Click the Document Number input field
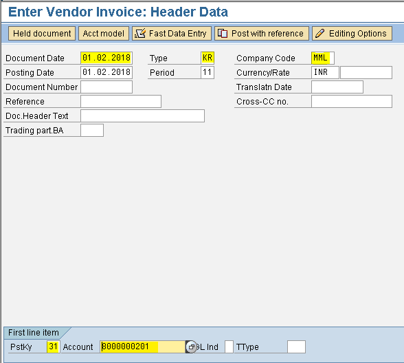404x363 pixels. pyautogui.click(x=106, y=87)
